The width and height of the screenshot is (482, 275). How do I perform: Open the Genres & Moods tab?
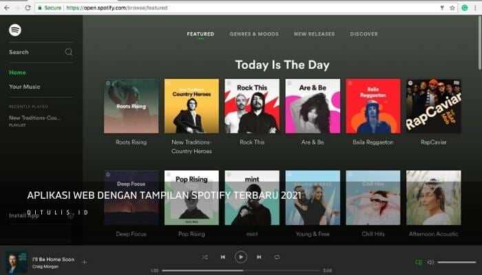[254, 34]
